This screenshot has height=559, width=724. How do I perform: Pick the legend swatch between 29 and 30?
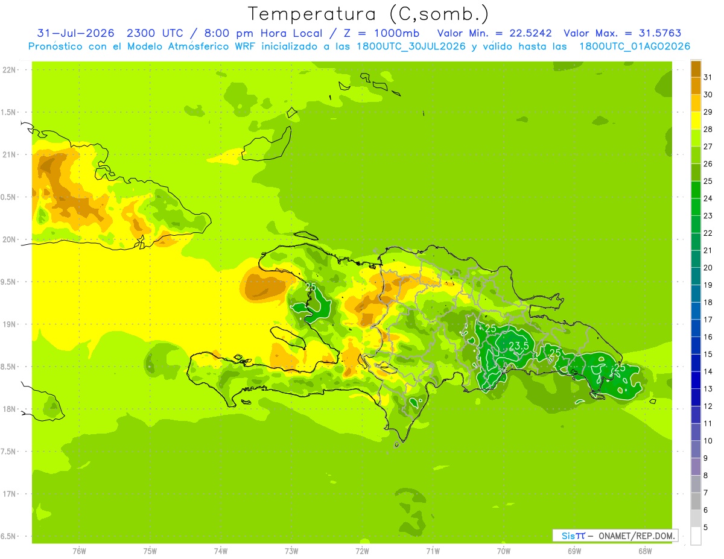point(696,103)
